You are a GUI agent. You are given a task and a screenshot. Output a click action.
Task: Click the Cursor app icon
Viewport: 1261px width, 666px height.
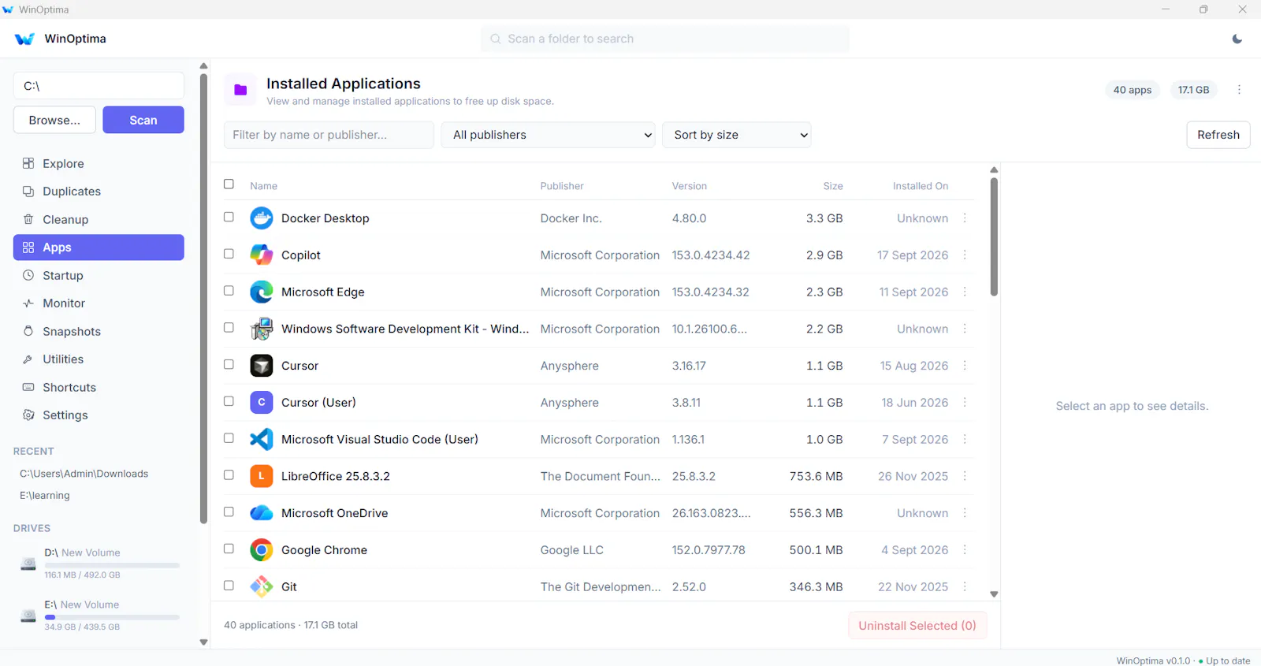pyautogui.click(x=262, y=366)
